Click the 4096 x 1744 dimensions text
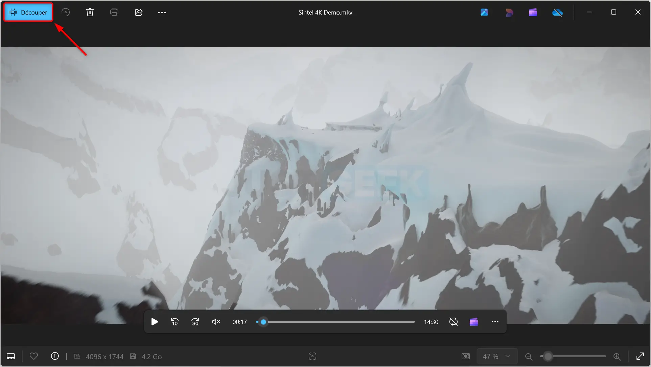 coord(104,357)
